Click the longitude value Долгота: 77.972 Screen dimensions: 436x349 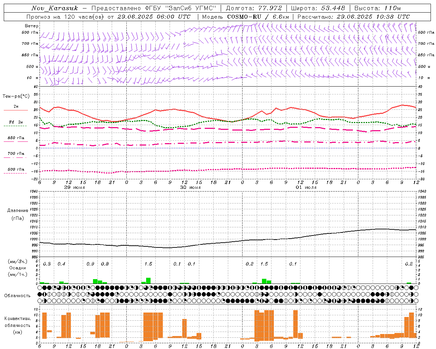254,8
